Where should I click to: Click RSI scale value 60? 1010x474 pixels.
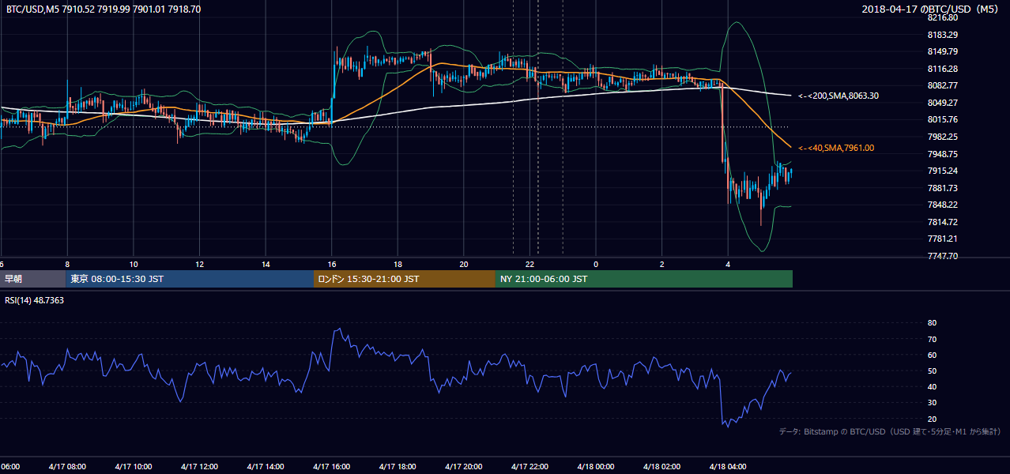[x=932, y=355]
